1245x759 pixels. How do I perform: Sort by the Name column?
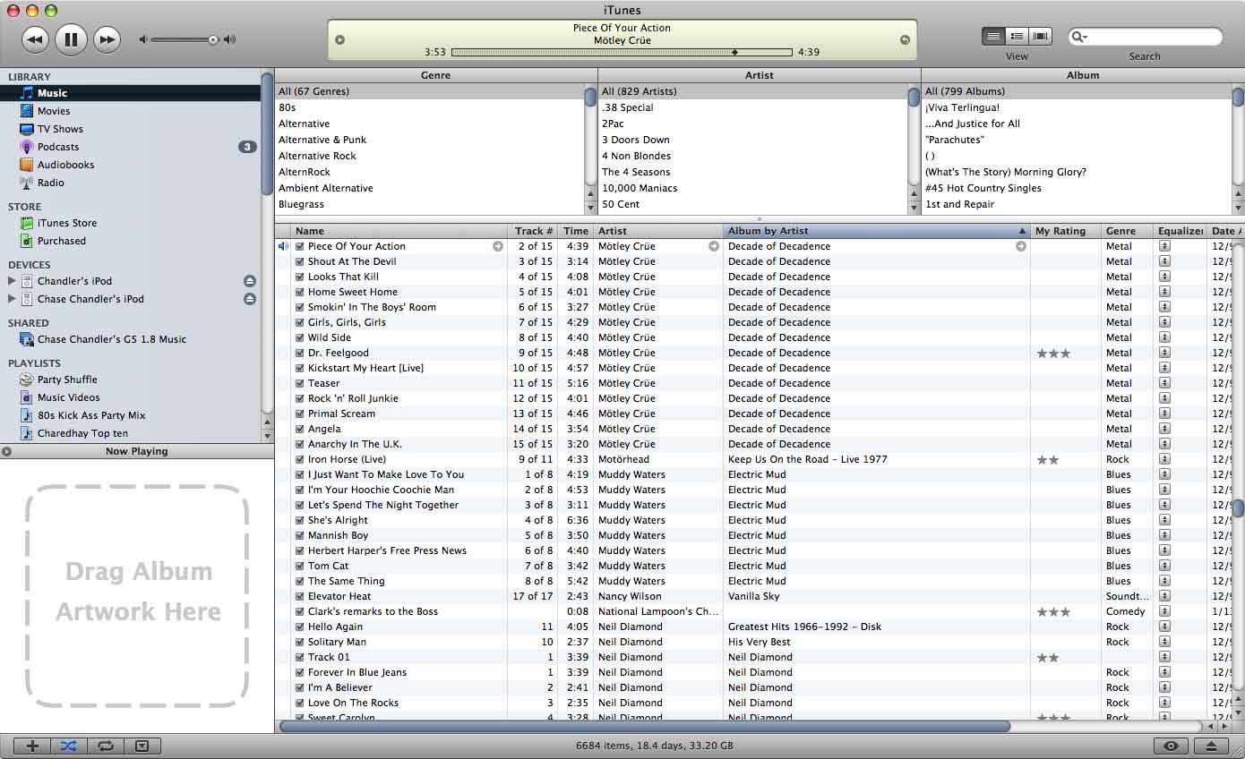point(399,231)
